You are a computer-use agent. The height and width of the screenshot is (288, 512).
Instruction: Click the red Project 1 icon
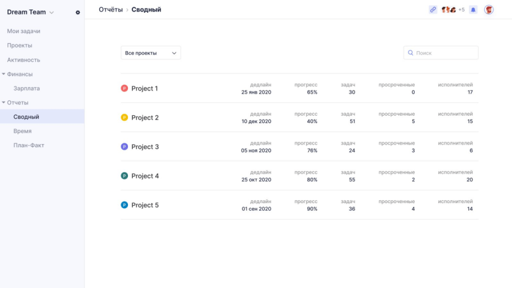124,88
